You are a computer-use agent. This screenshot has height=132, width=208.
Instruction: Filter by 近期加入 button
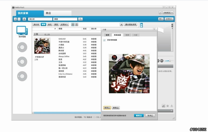pos(64,24)
